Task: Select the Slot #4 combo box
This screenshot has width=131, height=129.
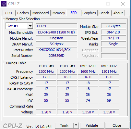Action: [x=19, y=26]
